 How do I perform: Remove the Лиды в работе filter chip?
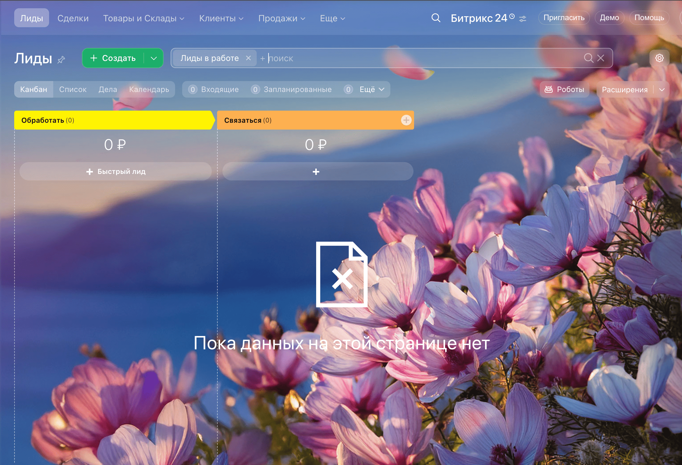pyautogui.click(x=248, y=58)
